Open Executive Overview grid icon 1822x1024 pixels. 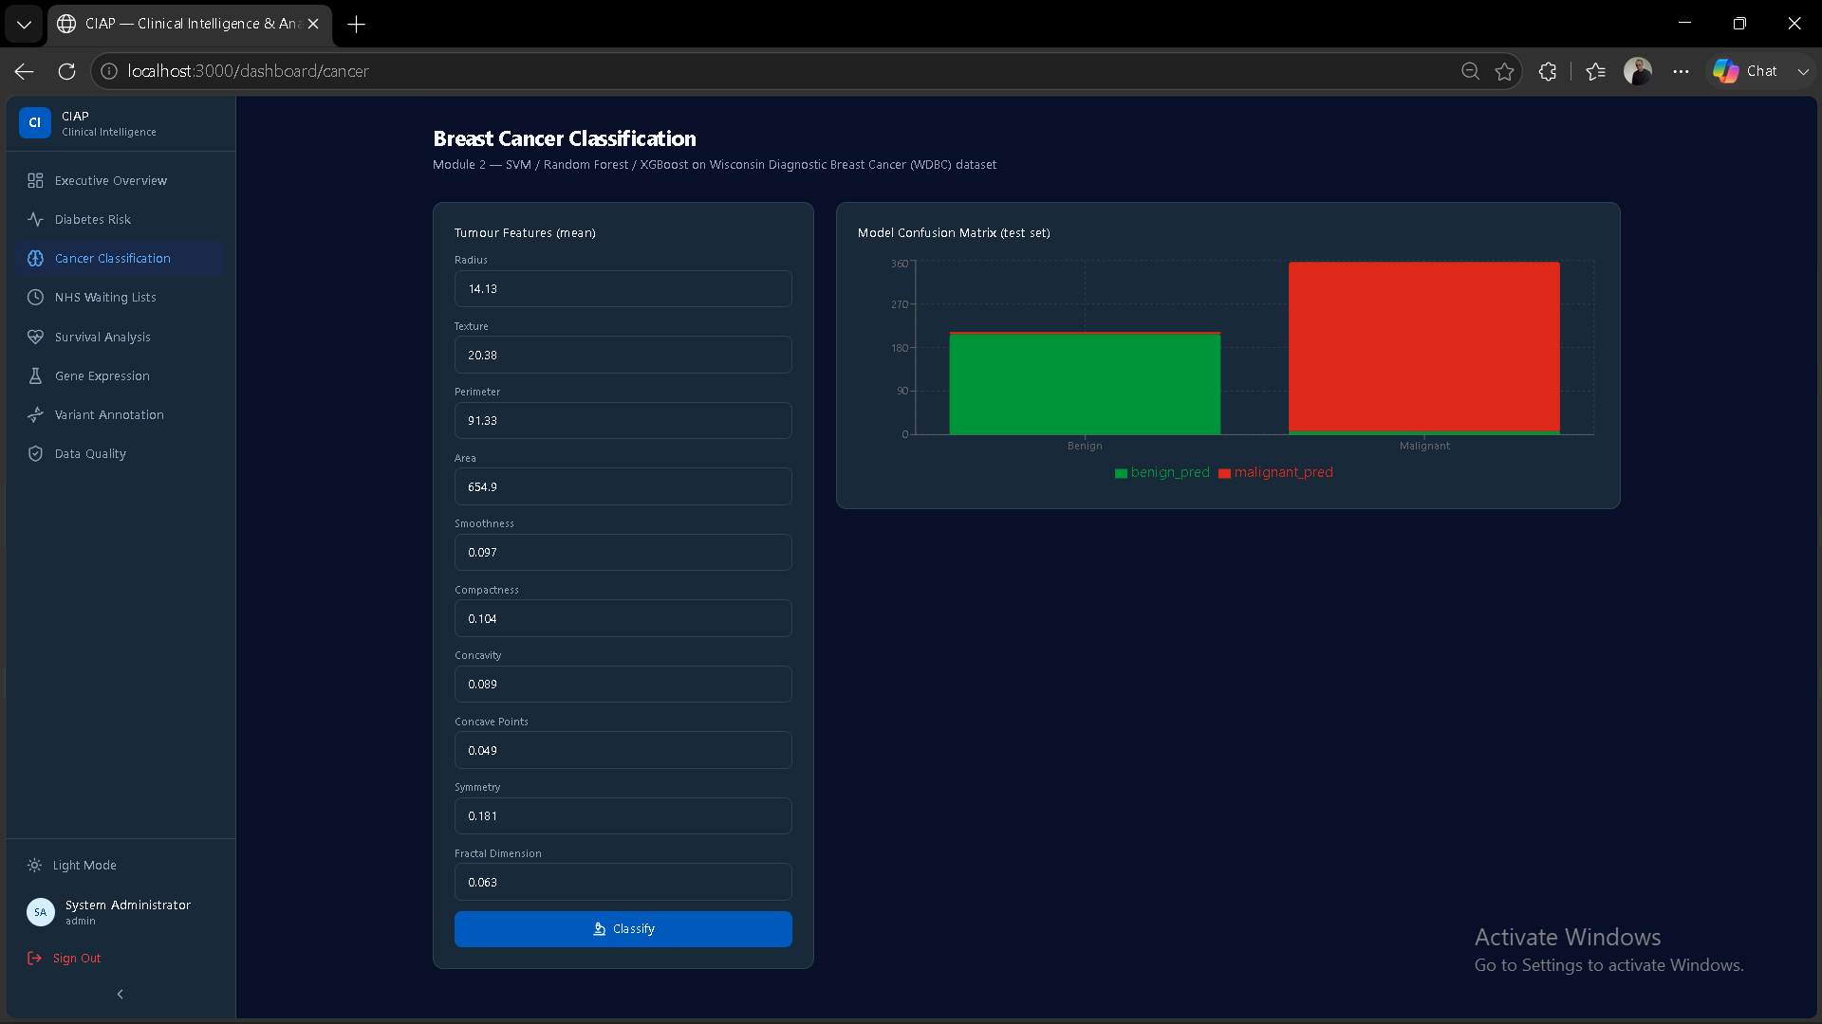(x=35, y=180)
